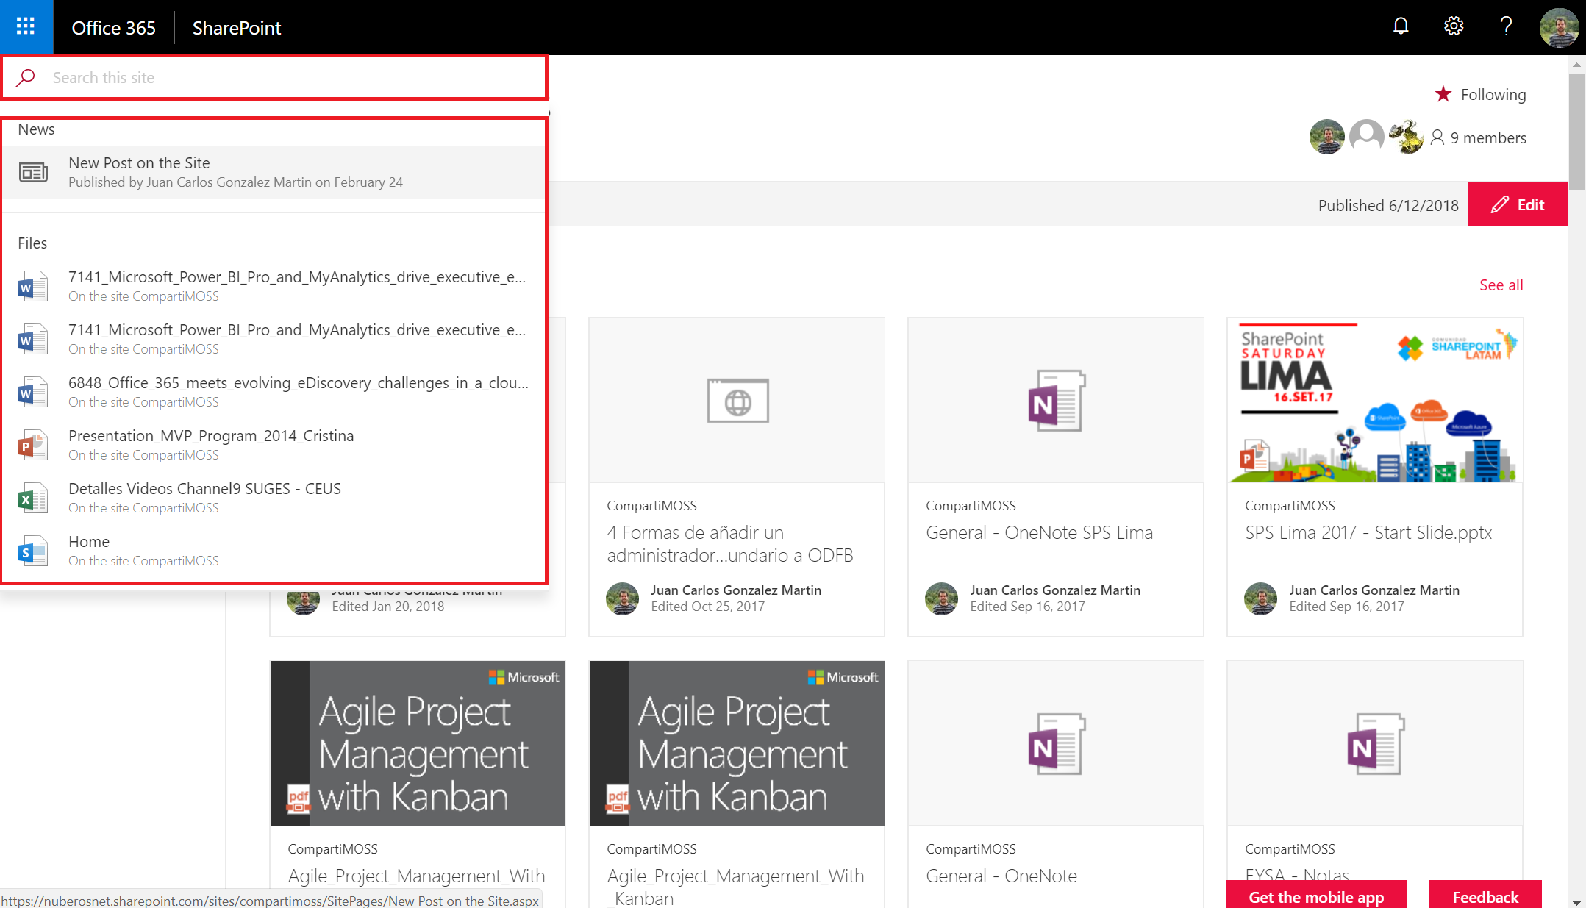
Task: Click the OneNote icon on General - OneNote SPS Lima card
Action: [1057, 401]
